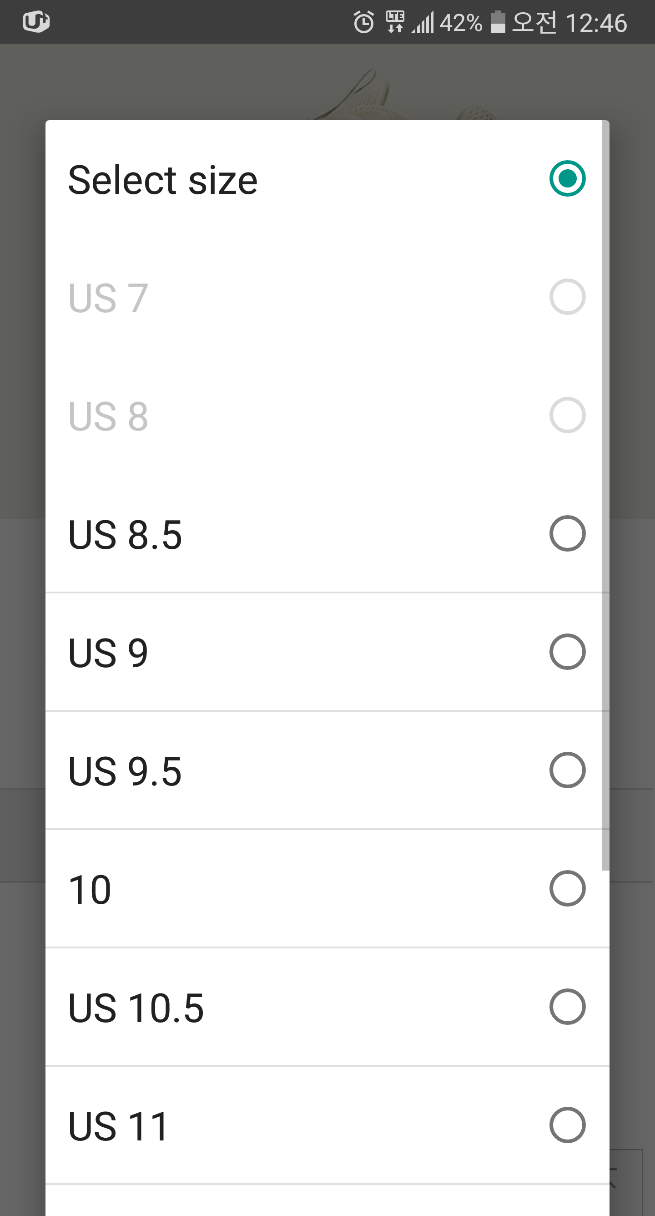The height and width of the screenshot is (1216, 655).
Task: Tap the signal strength bars icon
Action: pyautogui.click(x=423, y=23)
